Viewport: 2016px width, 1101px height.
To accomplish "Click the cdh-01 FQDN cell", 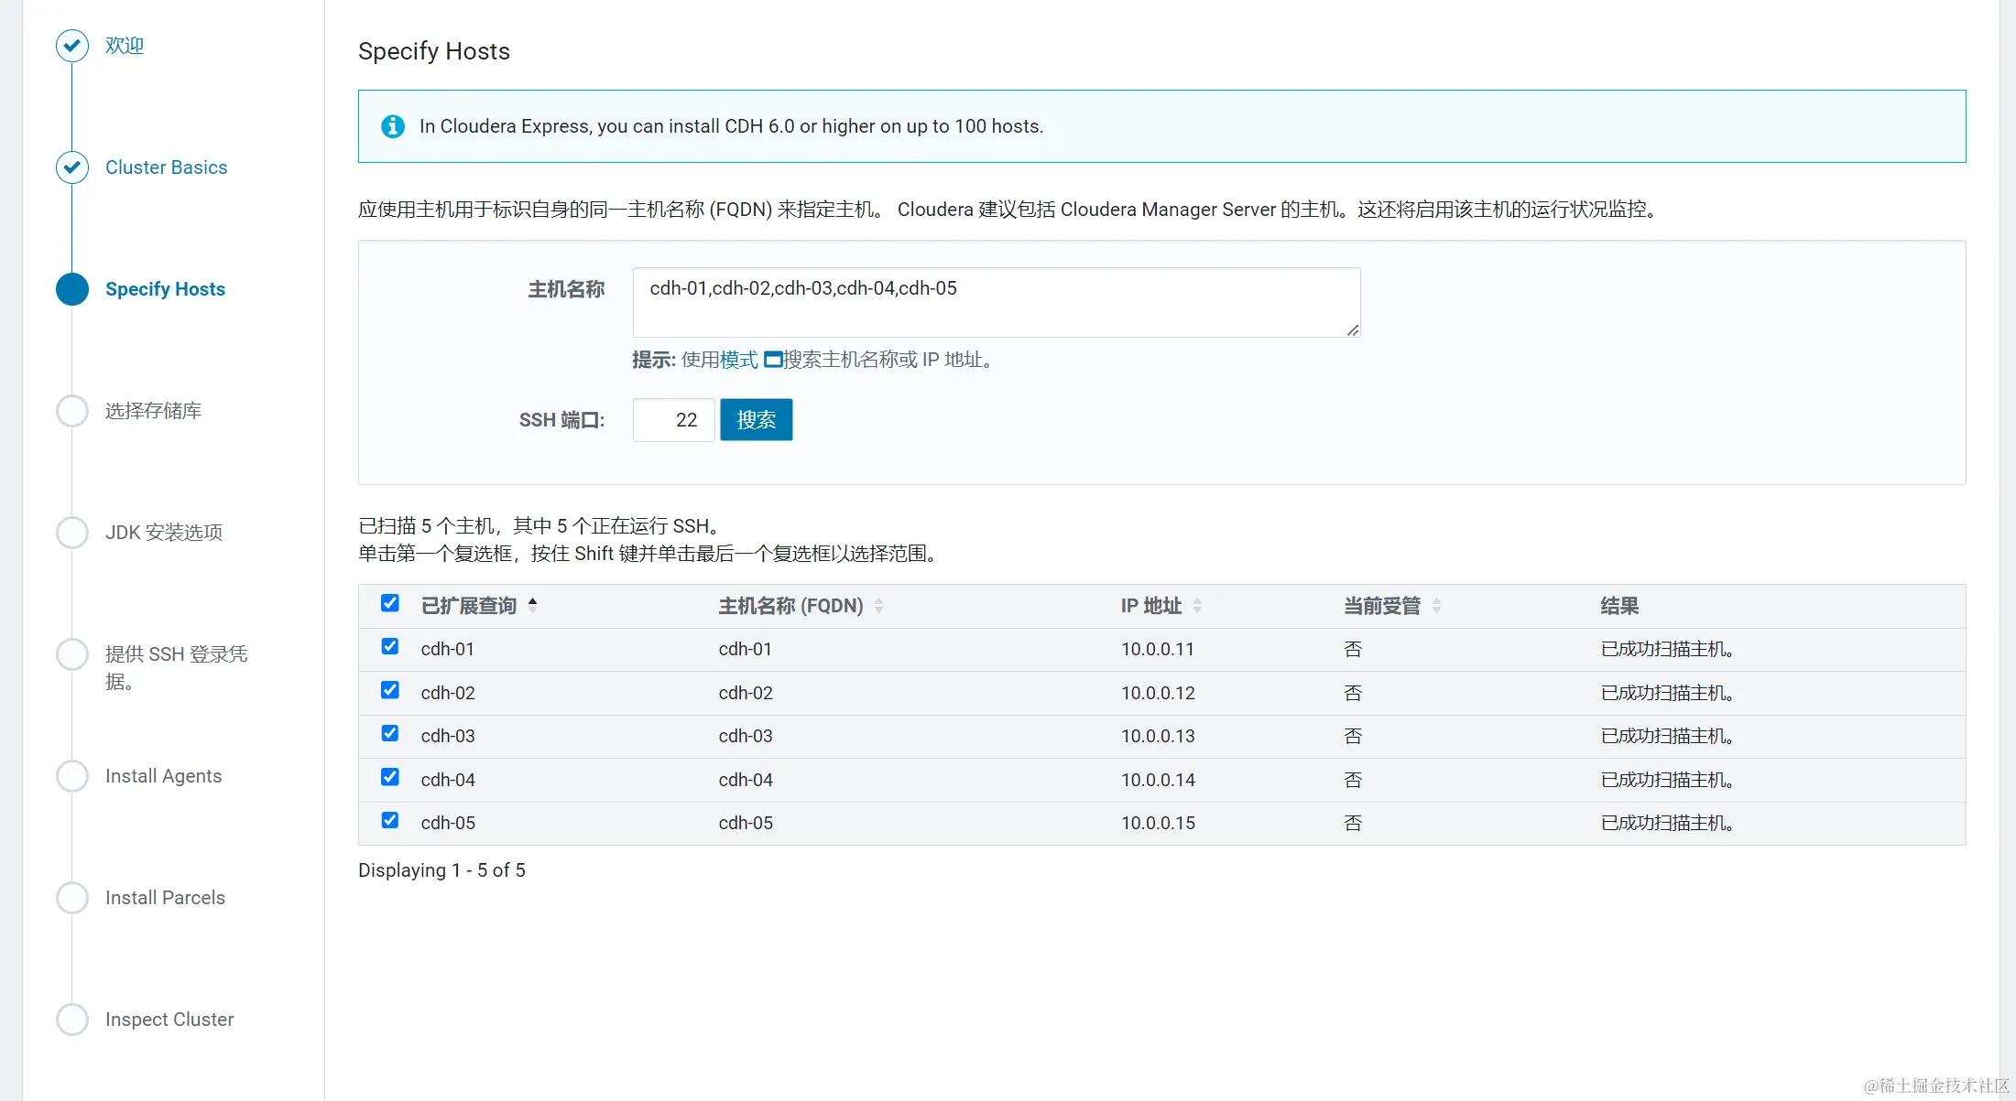I will click(x=745, y=650).
